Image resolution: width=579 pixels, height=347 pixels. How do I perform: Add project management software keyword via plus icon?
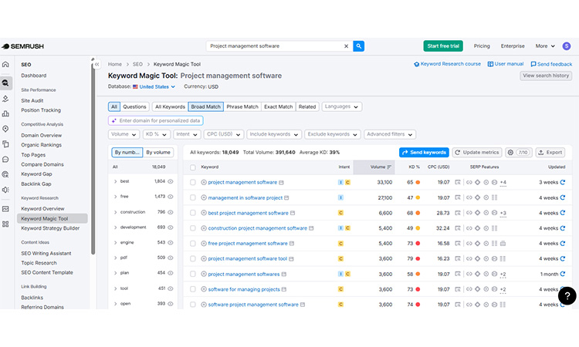204,182
